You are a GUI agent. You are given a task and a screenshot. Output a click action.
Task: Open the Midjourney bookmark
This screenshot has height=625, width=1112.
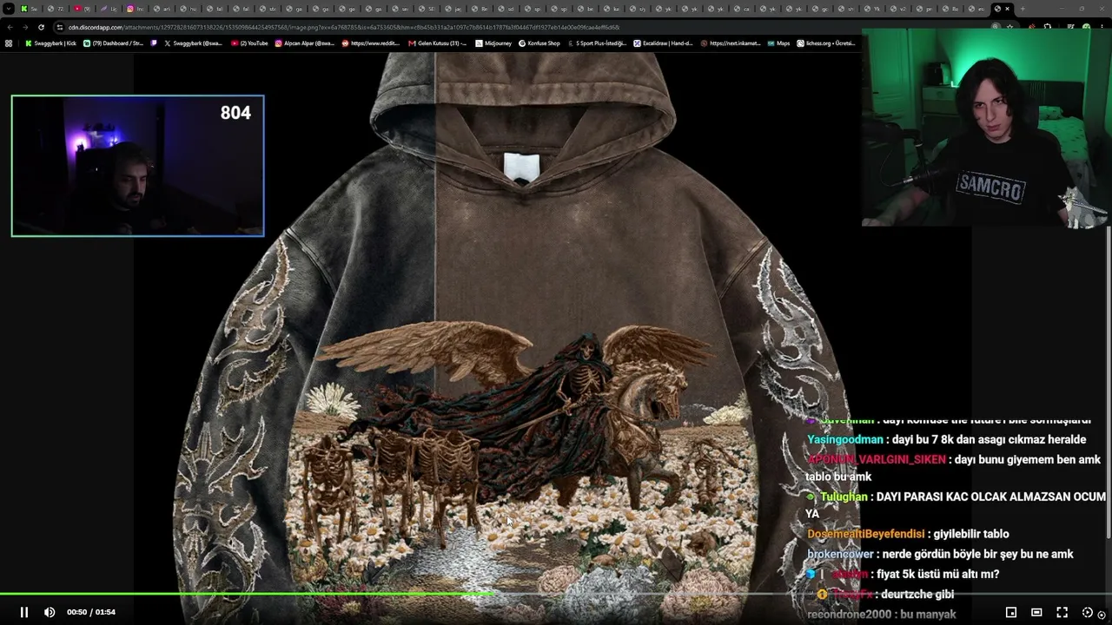[493, 43]
